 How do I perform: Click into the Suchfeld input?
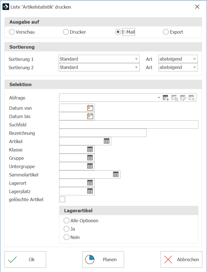click(x=129, y=124)
